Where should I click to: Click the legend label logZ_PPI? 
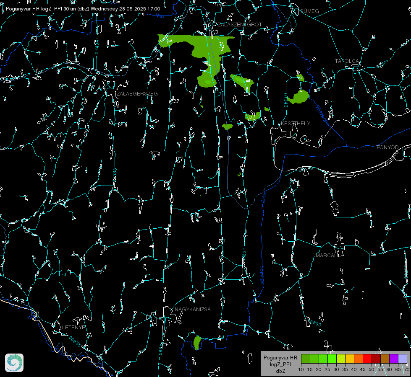(x=280, y=364)
